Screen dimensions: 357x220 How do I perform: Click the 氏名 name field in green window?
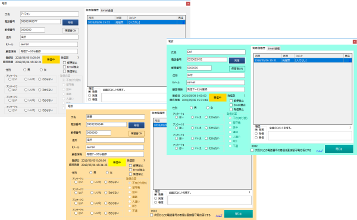click(216, 52)
